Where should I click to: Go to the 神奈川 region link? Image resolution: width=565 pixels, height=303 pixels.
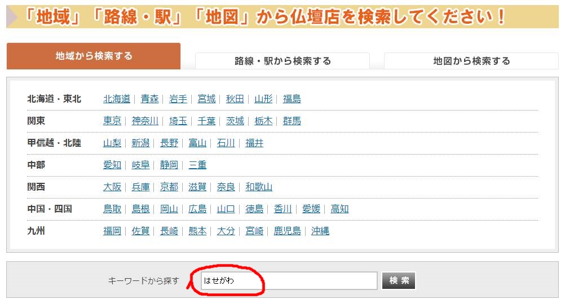pos(145,121)
